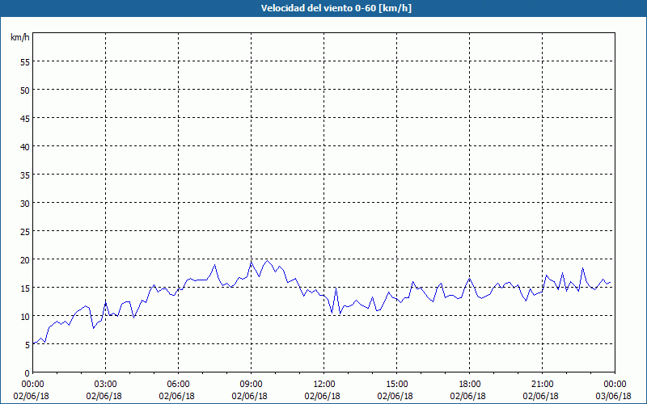Click the y-axis value 0
This screenshot has height=404, width=647.
coord(27,373)
